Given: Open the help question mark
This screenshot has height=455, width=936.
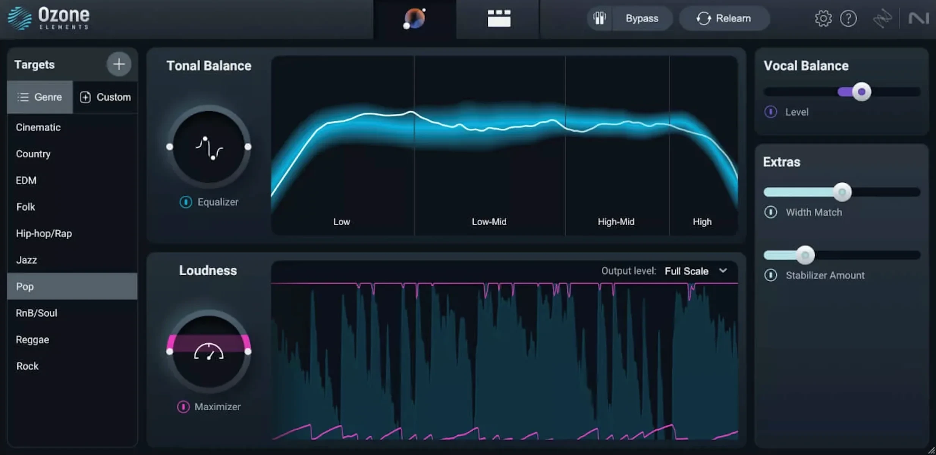Looking at the screenshot, I should pyautogui.click(x=848, y=18).
